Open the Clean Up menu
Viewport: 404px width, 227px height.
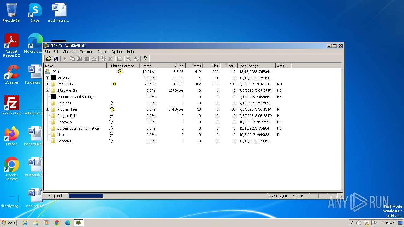pyautogui.click(x=70, y=52)
